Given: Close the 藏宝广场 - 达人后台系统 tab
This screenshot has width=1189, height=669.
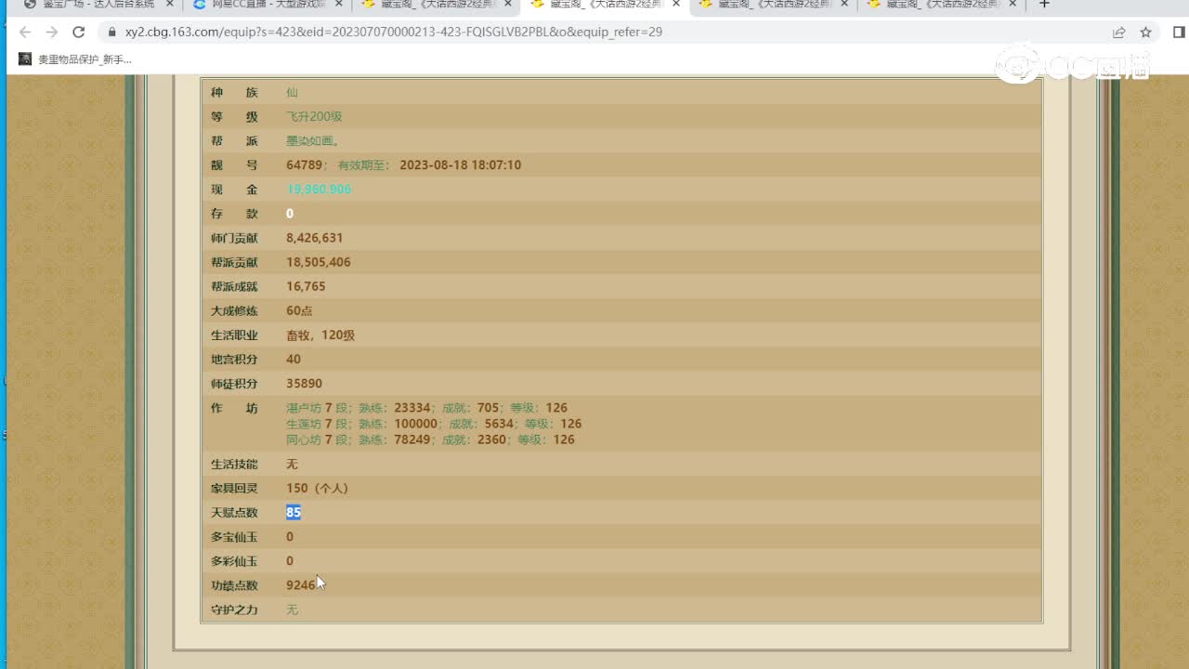Looking at the screenshot, I should pos(170,5).
